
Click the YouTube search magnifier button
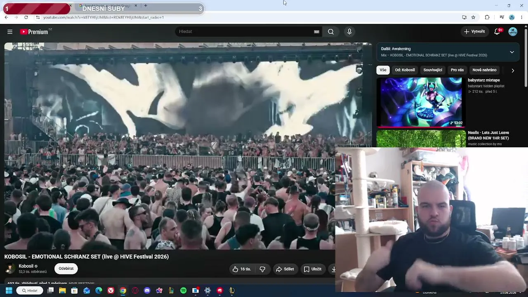click(x=331, y=32)
